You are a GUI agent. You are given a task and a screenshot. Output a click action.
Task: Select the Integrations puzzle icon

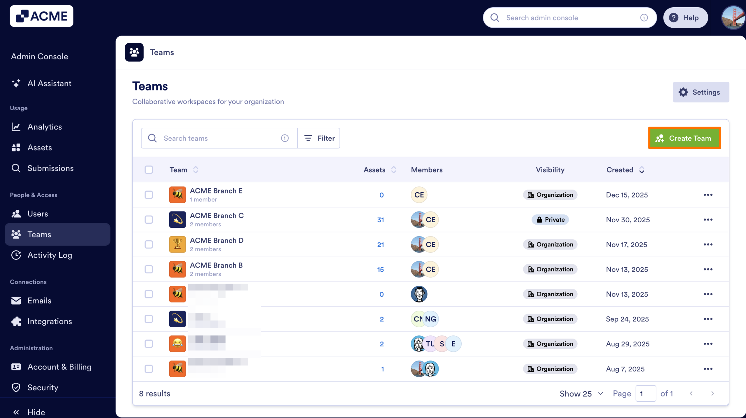[16, 321]
